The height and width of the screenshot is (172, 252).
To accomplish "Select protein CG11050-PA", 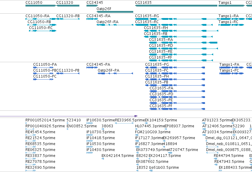I will tap(44, 67).
